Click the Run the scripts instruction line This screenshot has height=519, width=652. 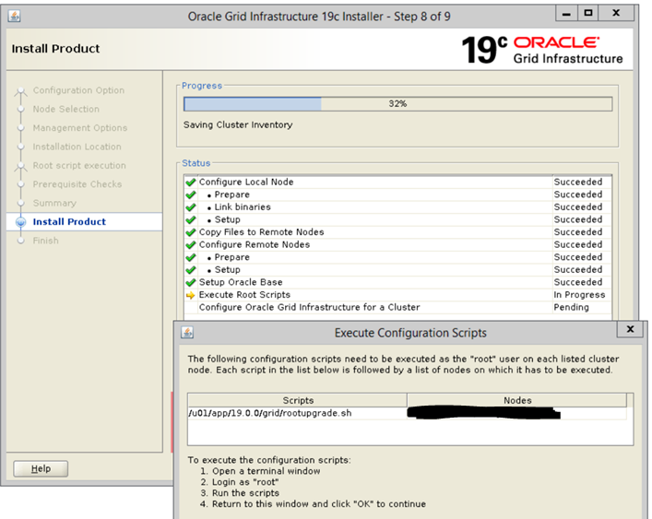(240, 493)
